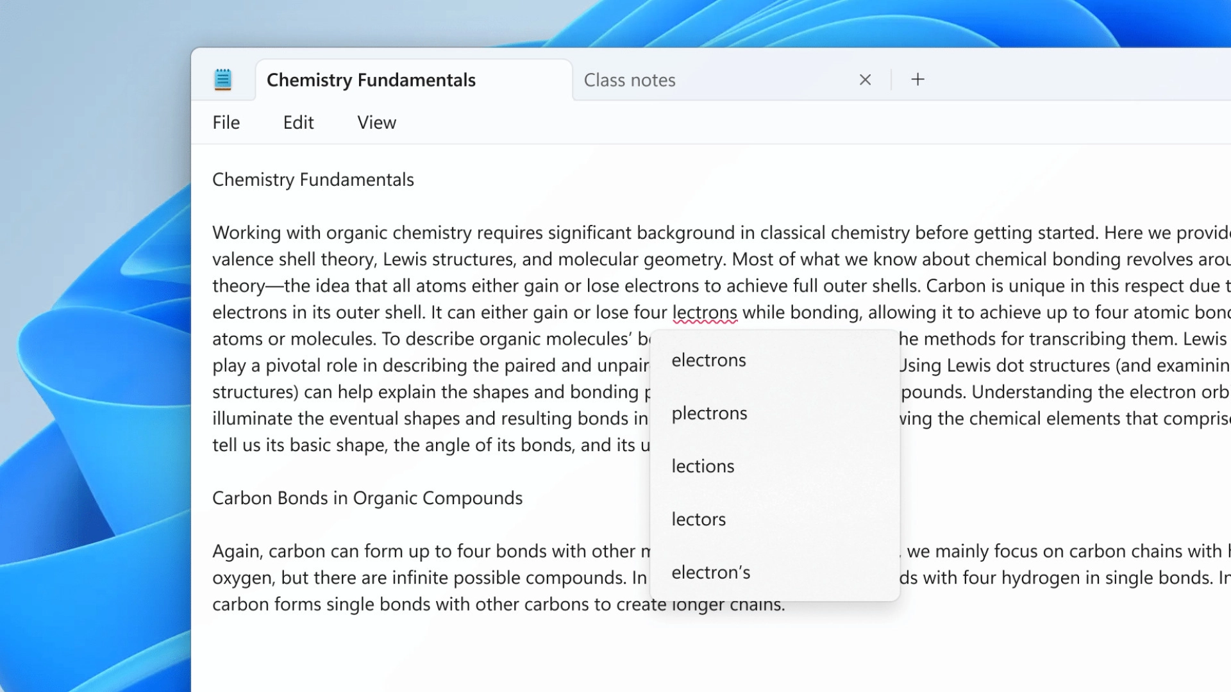
Task: Click the 'Carbon Bonds in Organic Compounds' heading
Action: [x=367, y=498]
